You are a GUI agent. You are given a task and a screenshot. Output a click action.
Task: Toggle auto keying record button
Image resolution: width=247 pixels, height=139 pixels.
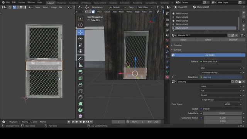(69, 122)
